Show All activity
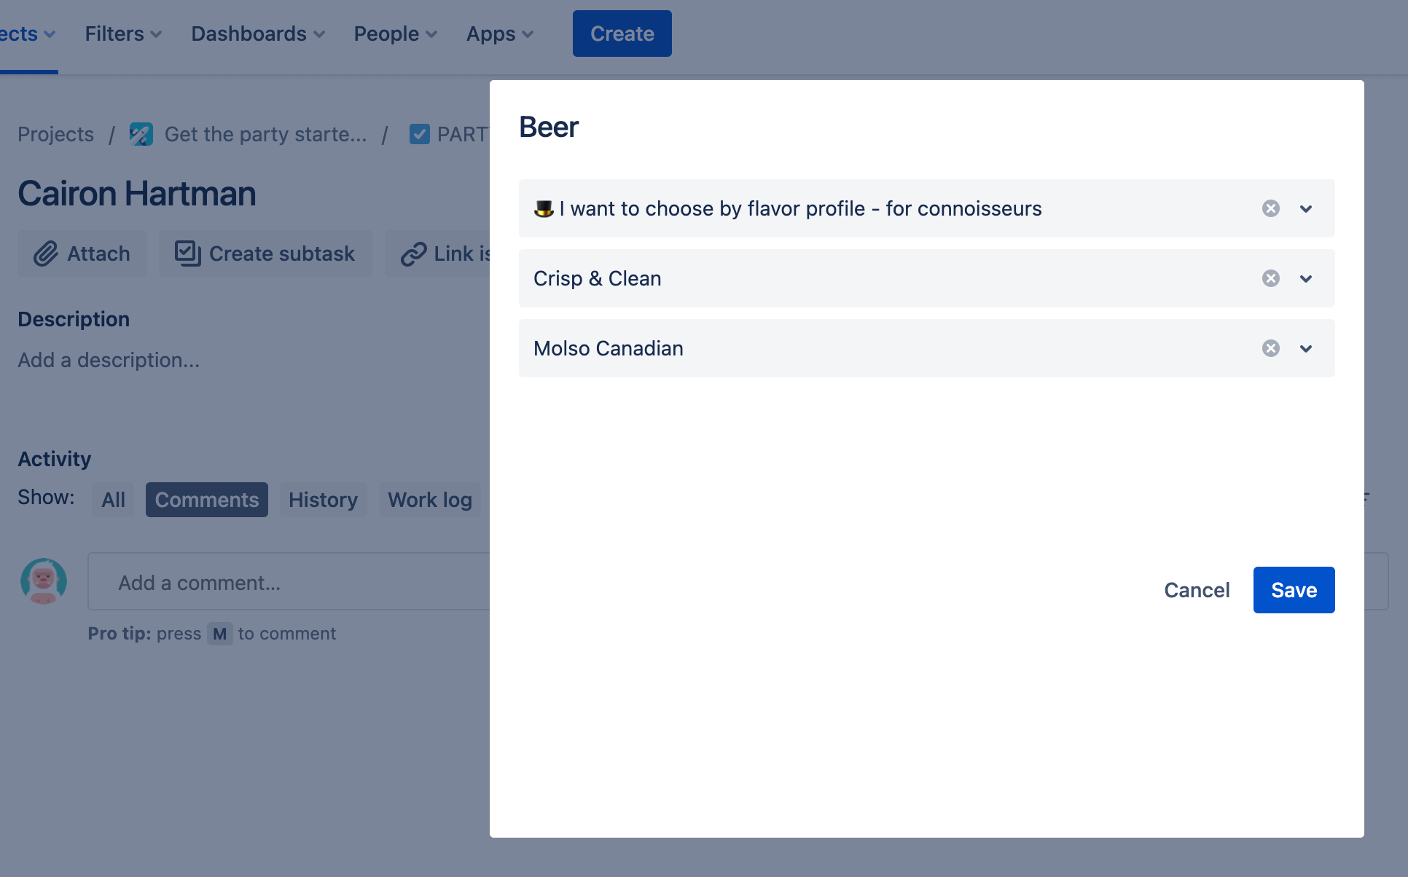The width and height of the screenshot is (1408, 877). 113,500
